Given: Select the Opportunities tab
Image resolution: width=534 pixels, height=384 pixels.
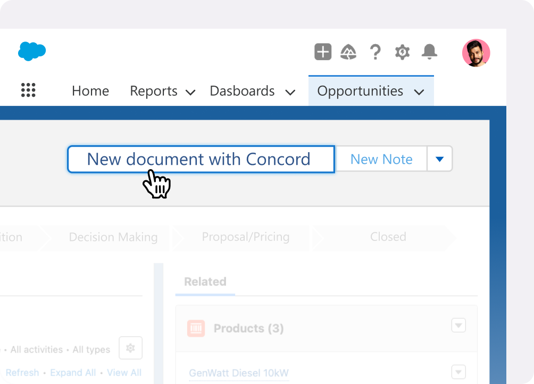Looking at the screenshot, I should click(x=371, y=90).
